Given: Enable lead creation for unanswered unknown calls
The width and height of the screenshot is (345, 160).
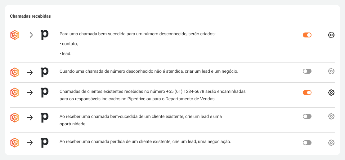Looking at the screenshot, I should point(307,71).
